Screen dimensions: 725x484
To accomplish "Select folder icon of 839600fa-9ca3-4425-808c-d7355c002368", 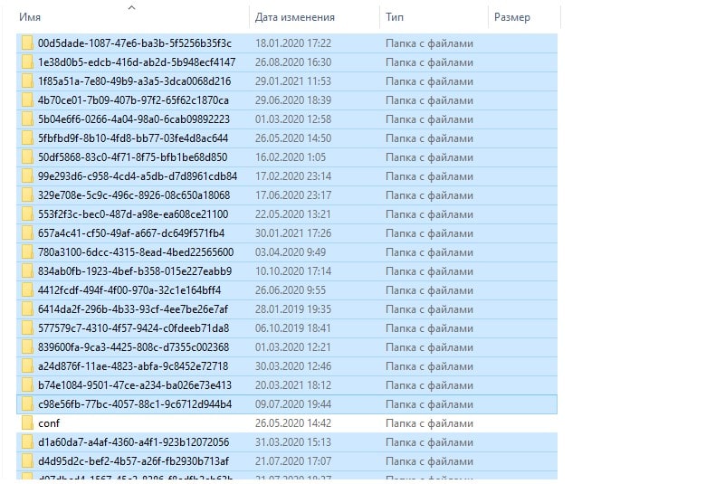I will coord(27,346).
